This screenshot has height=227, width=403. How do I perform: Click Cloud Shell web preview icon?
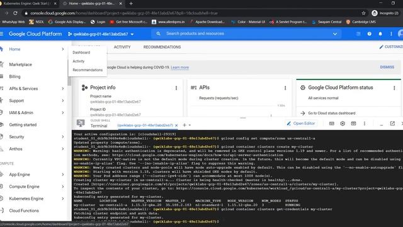point(353,124)
